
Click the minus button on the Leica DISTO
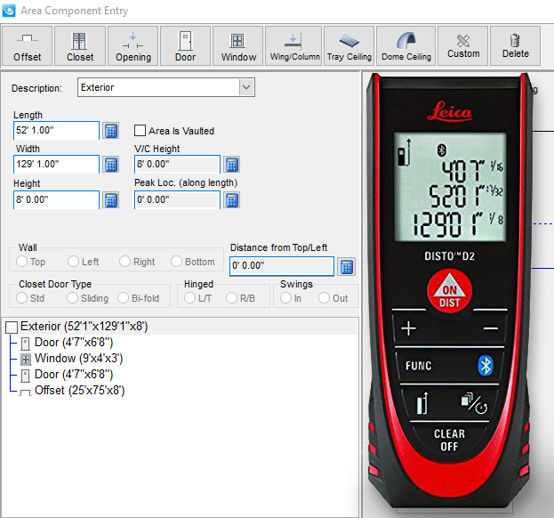[491, 328]
